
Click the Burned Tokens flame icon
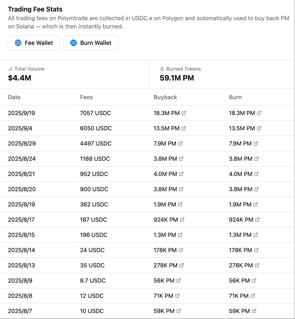[162, 69]
